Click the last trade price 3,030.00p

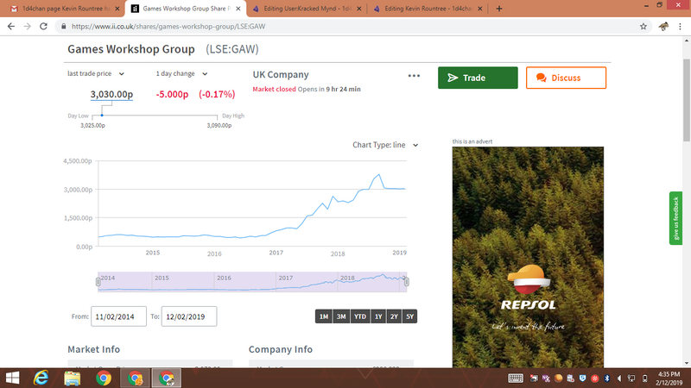[111, 94]
